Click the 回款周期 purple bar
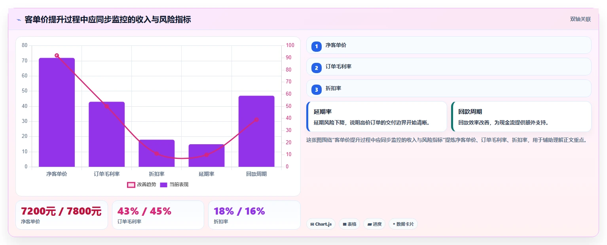Screen dimensions: 607x245 256,131
